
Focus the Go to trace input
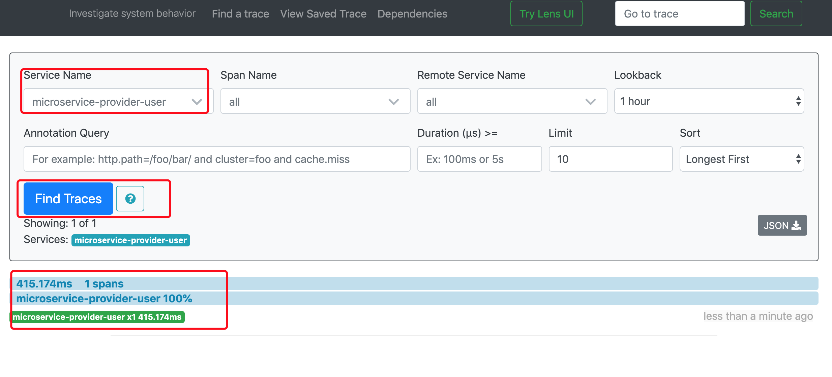(679, 14)
